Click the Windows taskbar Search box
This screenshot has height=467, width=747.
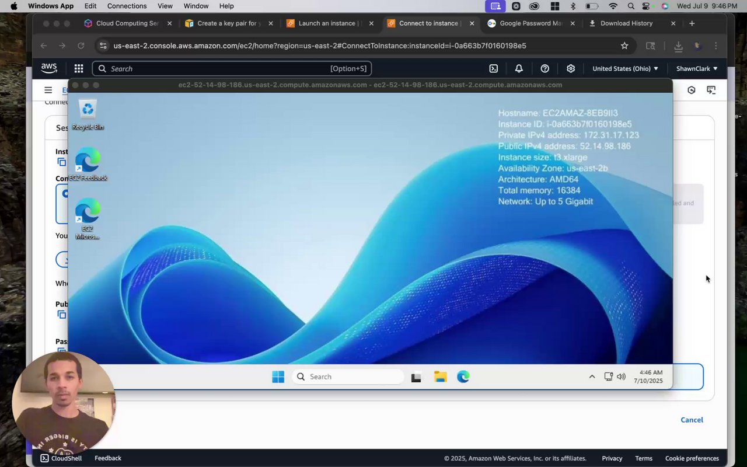point(348,377)
